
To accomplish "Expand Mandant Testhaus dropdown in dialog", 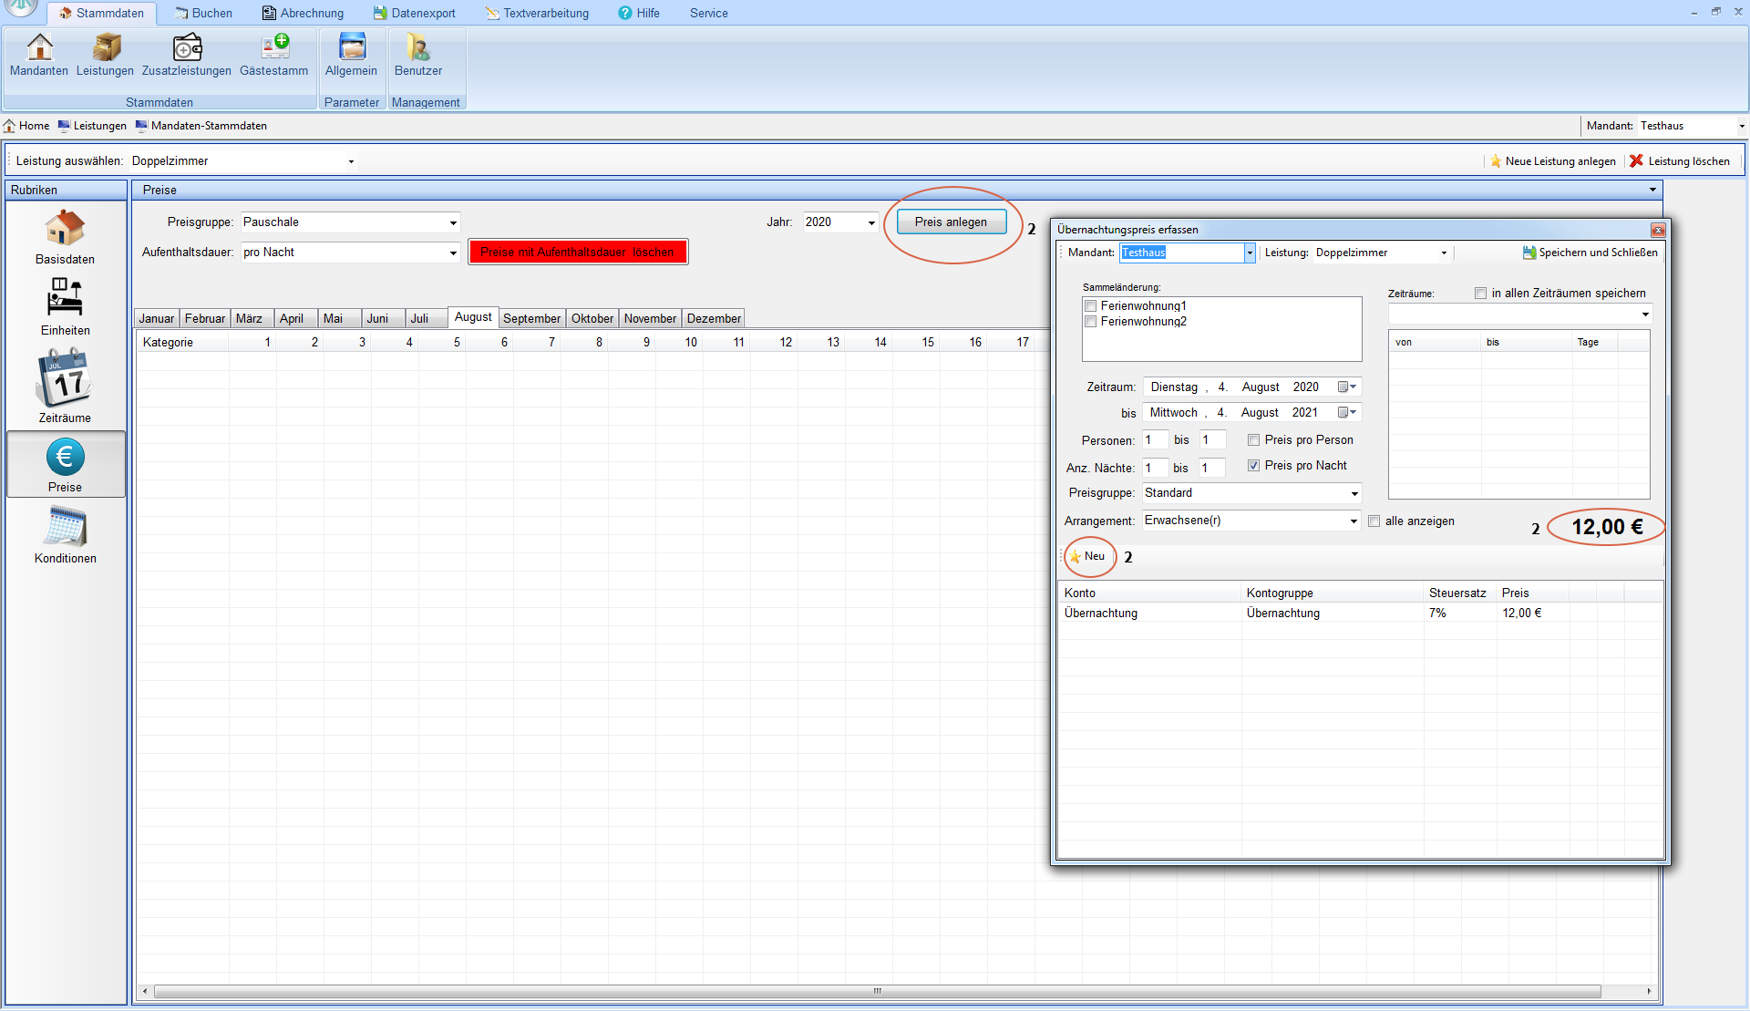I will 1250,253.
